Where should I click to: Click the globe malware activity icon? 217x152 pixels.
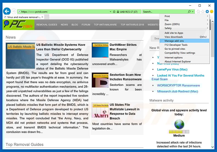(x=179, y=124)
